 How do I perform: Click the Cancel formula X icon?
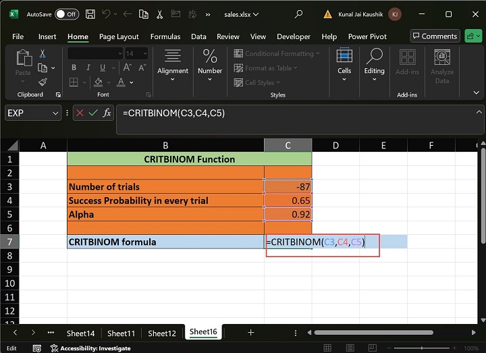tap(80, 113)
